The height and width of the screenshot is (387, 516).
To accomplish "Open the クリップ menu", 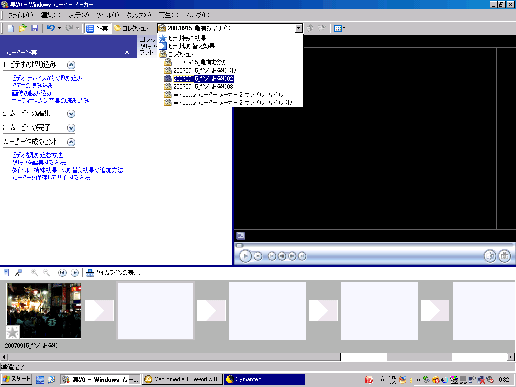I will click(139, 15).
